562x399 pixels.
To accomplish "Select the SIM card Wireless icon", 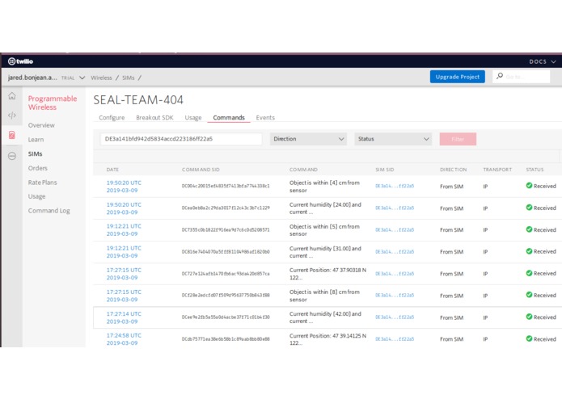I will tap(12, 135).
